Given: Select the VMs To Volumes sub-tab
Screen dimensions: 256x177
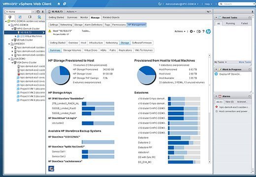Looking at the screenshot, I should [x=144, y=51].
